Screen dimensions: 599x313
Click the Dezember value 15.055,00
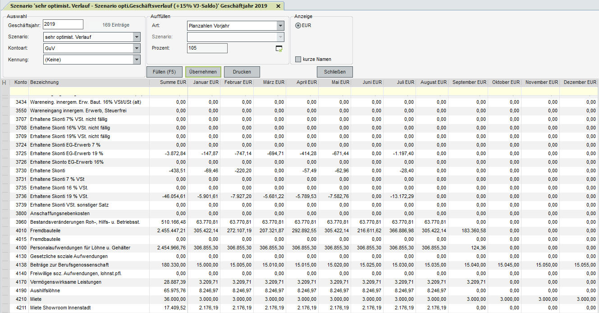coord(585,265)
